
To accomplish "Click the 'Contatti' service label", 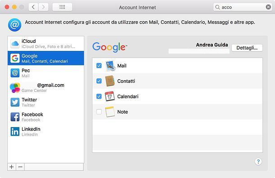I will 126,81.
